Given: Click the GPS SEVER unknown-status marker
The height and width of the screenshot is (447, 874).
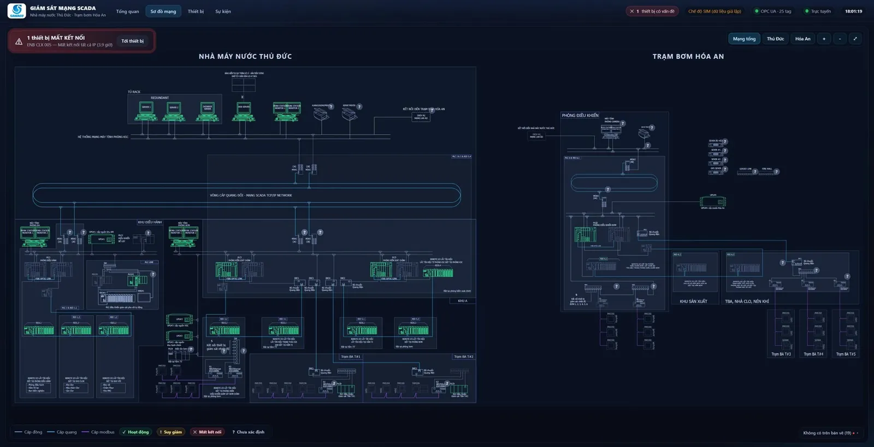Looking at the screenshot, I should (725, 170).
